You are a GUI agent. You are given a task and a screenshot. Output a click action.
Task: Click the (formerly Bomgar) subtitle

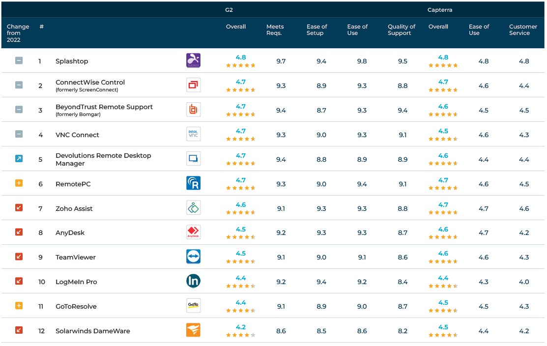pyautogui.click(x=78, y=115)
